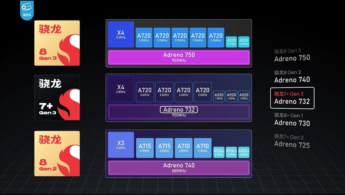
Task: Click the 骁龙8 Gen 3 Adreno 750 list entry
Action: [292, 55]
